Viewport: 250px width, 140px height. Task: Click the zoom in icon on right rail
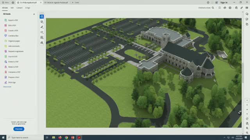coord(247,128)
